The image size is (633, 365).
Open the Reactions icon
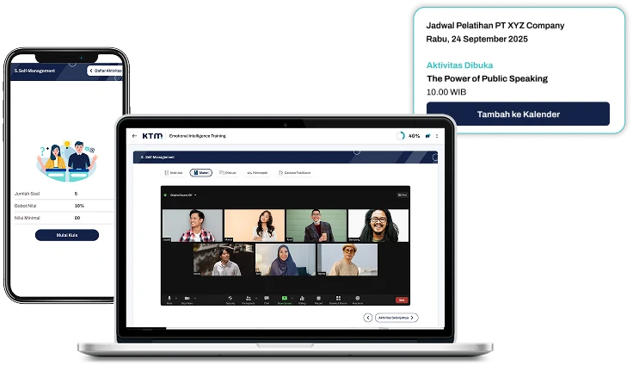(x=358, y=298)
